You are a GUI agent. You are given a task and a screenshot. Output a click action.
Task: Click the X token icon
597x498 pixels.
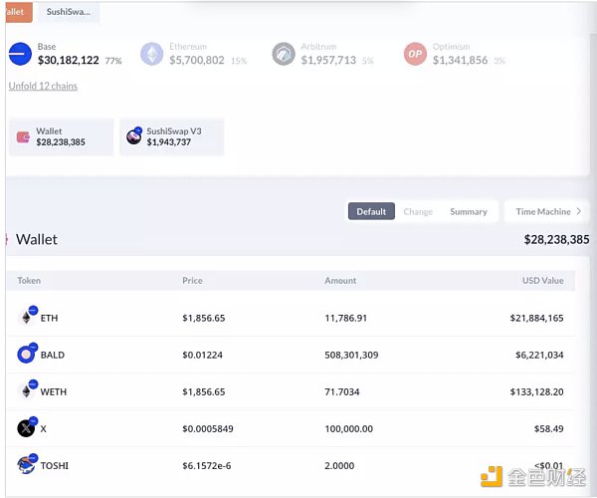28,427
